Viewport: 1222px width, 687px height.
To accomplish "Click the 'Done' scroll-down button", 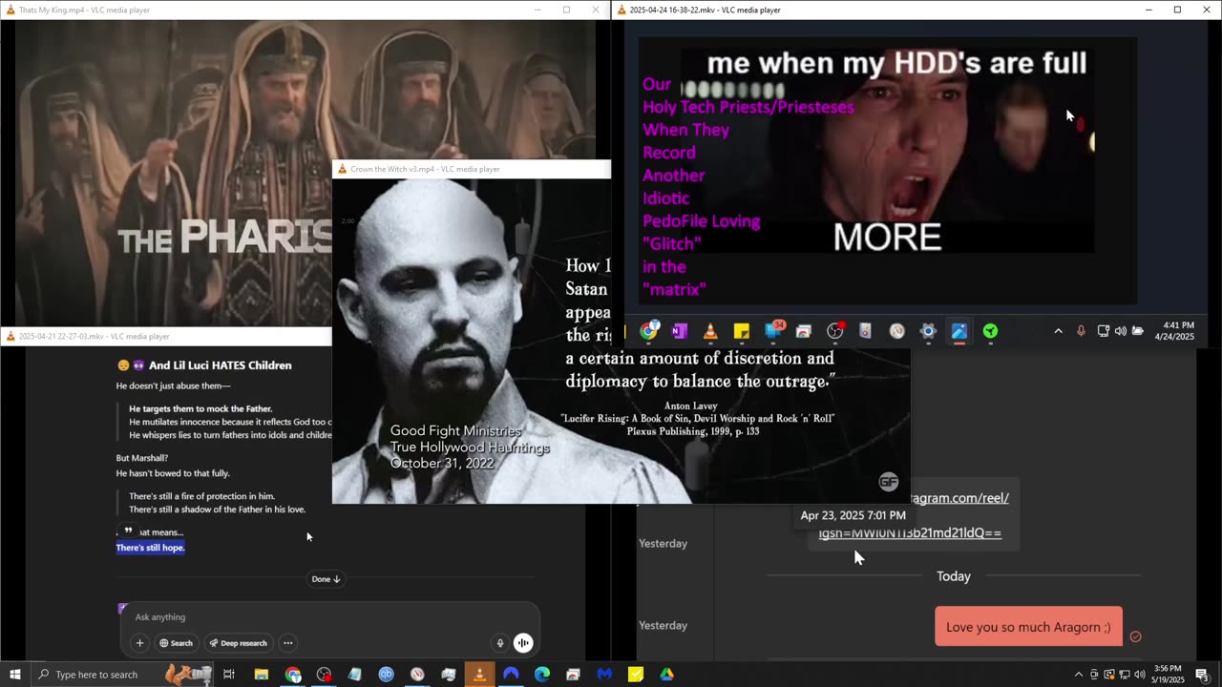I will [326, 579].
